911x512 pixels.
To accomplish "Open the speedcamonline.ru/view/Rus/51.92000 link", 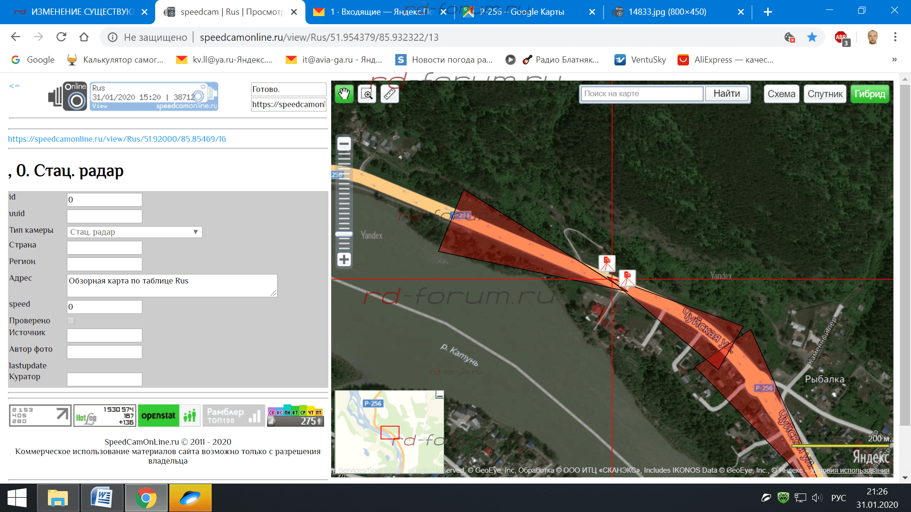I will 117,139.
